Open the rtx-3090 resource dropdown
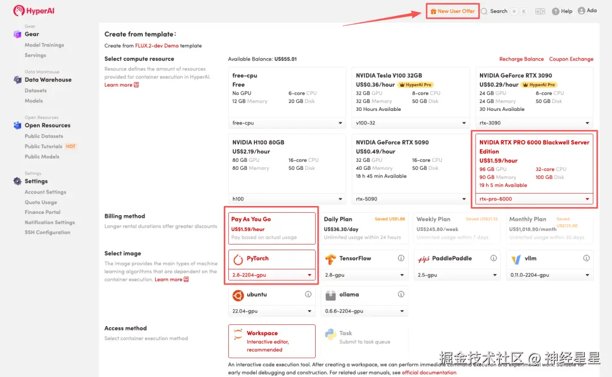This screenshot has height=377, width=612. click(x=534, y=123)
